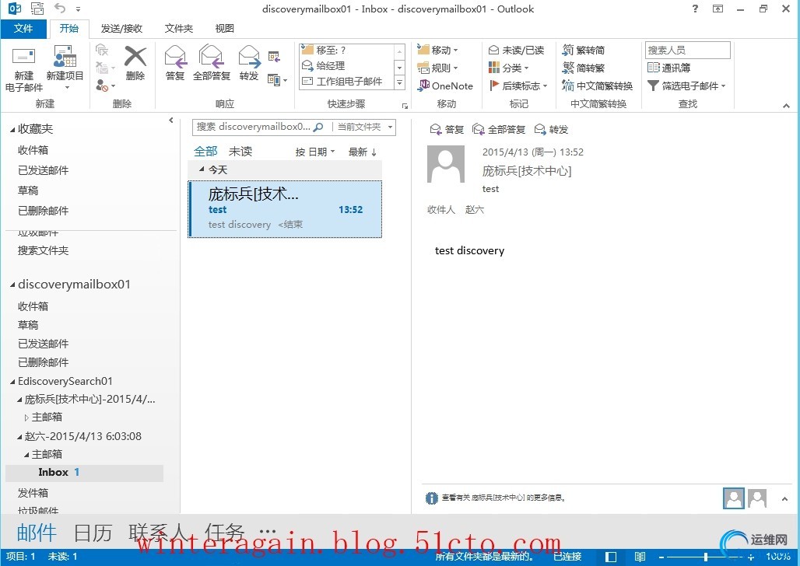
Task: Click the Unread/Read (未读/已读) button
Action: point(516,50)
